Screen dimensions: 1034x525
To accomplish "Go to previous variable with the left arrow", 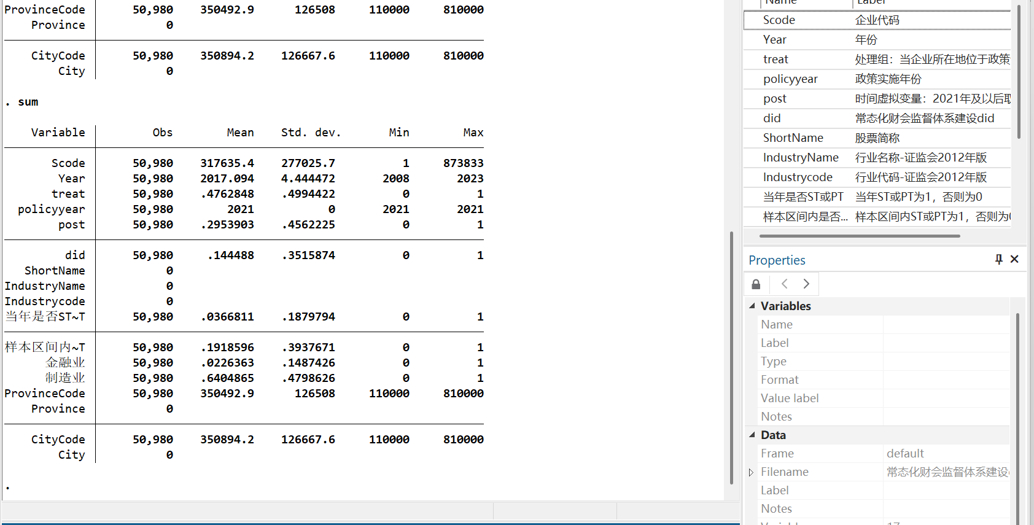I will pos(784,284).
